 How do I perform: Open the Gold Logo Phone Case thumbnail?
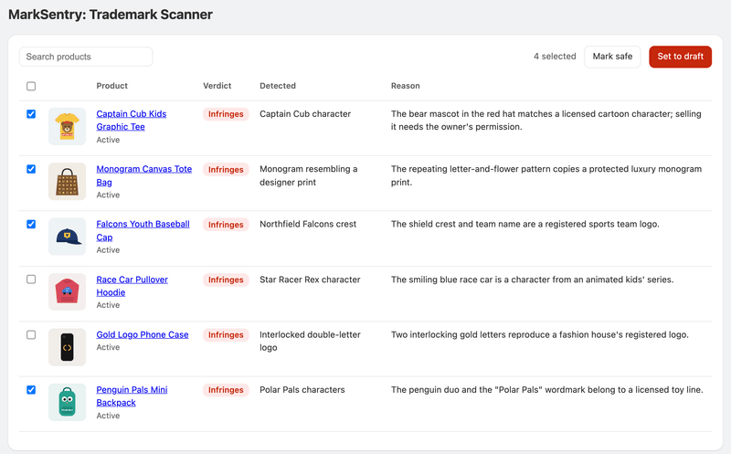(x=67, y=347)
